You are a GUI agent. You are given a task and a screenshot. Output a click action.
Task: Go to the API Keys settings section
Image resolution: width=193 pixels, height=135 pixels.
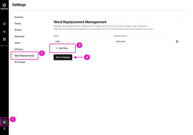[19, 49]
